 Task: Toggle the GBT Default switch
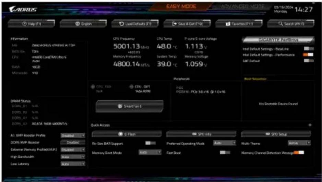309,61
